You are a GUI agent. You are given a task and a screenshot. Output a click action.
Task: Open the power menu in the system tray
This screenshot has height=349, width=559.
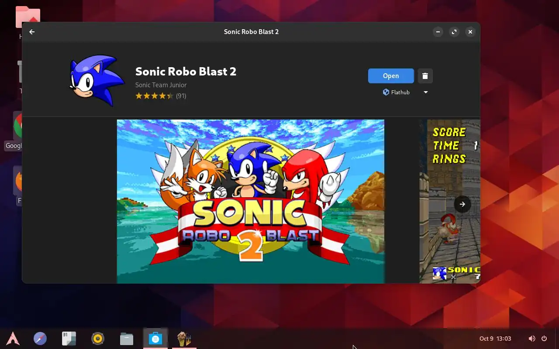(544, 339)
